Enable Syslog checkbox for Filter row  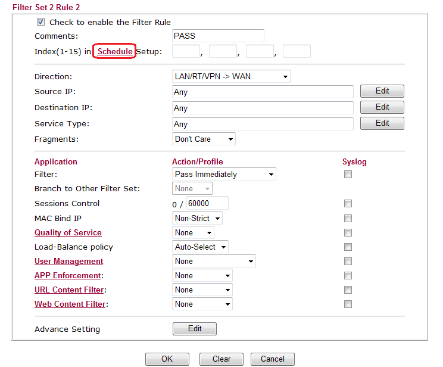coord(348,175)
